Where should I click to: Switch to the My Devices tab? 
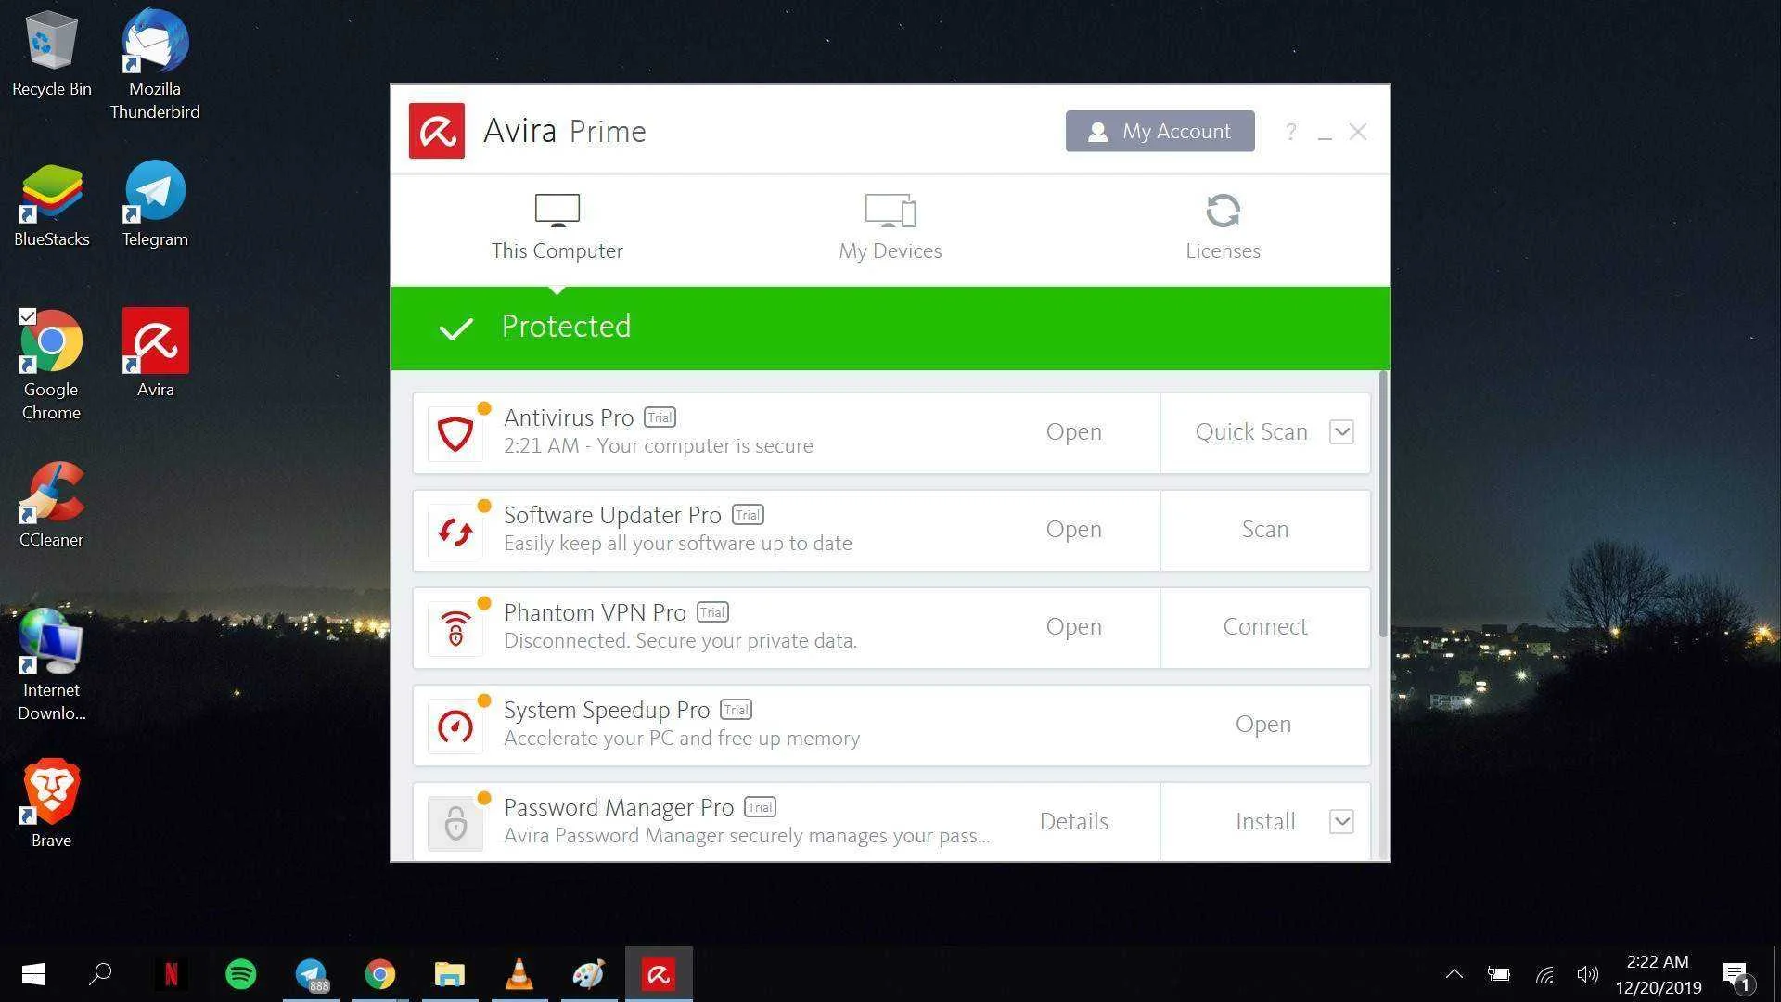890,228
